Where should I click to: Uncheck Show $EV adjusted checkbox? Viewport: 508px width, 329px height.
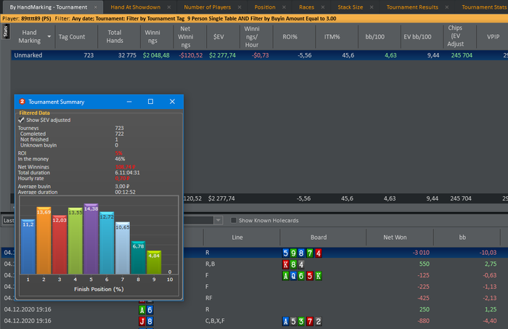(21, 120)
